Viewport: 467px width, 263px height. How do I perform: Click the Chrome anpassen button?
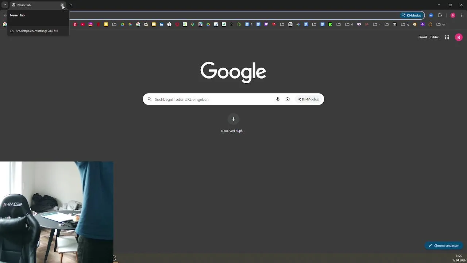pos(444,245)
